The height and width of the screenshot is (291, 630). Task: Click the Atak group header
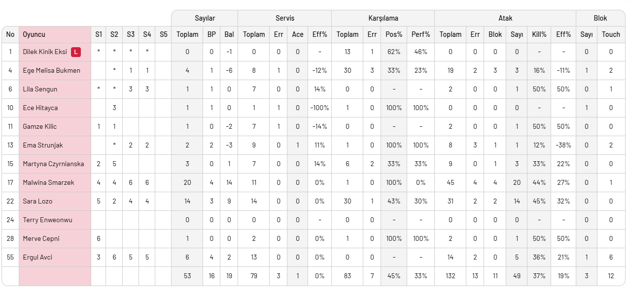pos(505,18)
